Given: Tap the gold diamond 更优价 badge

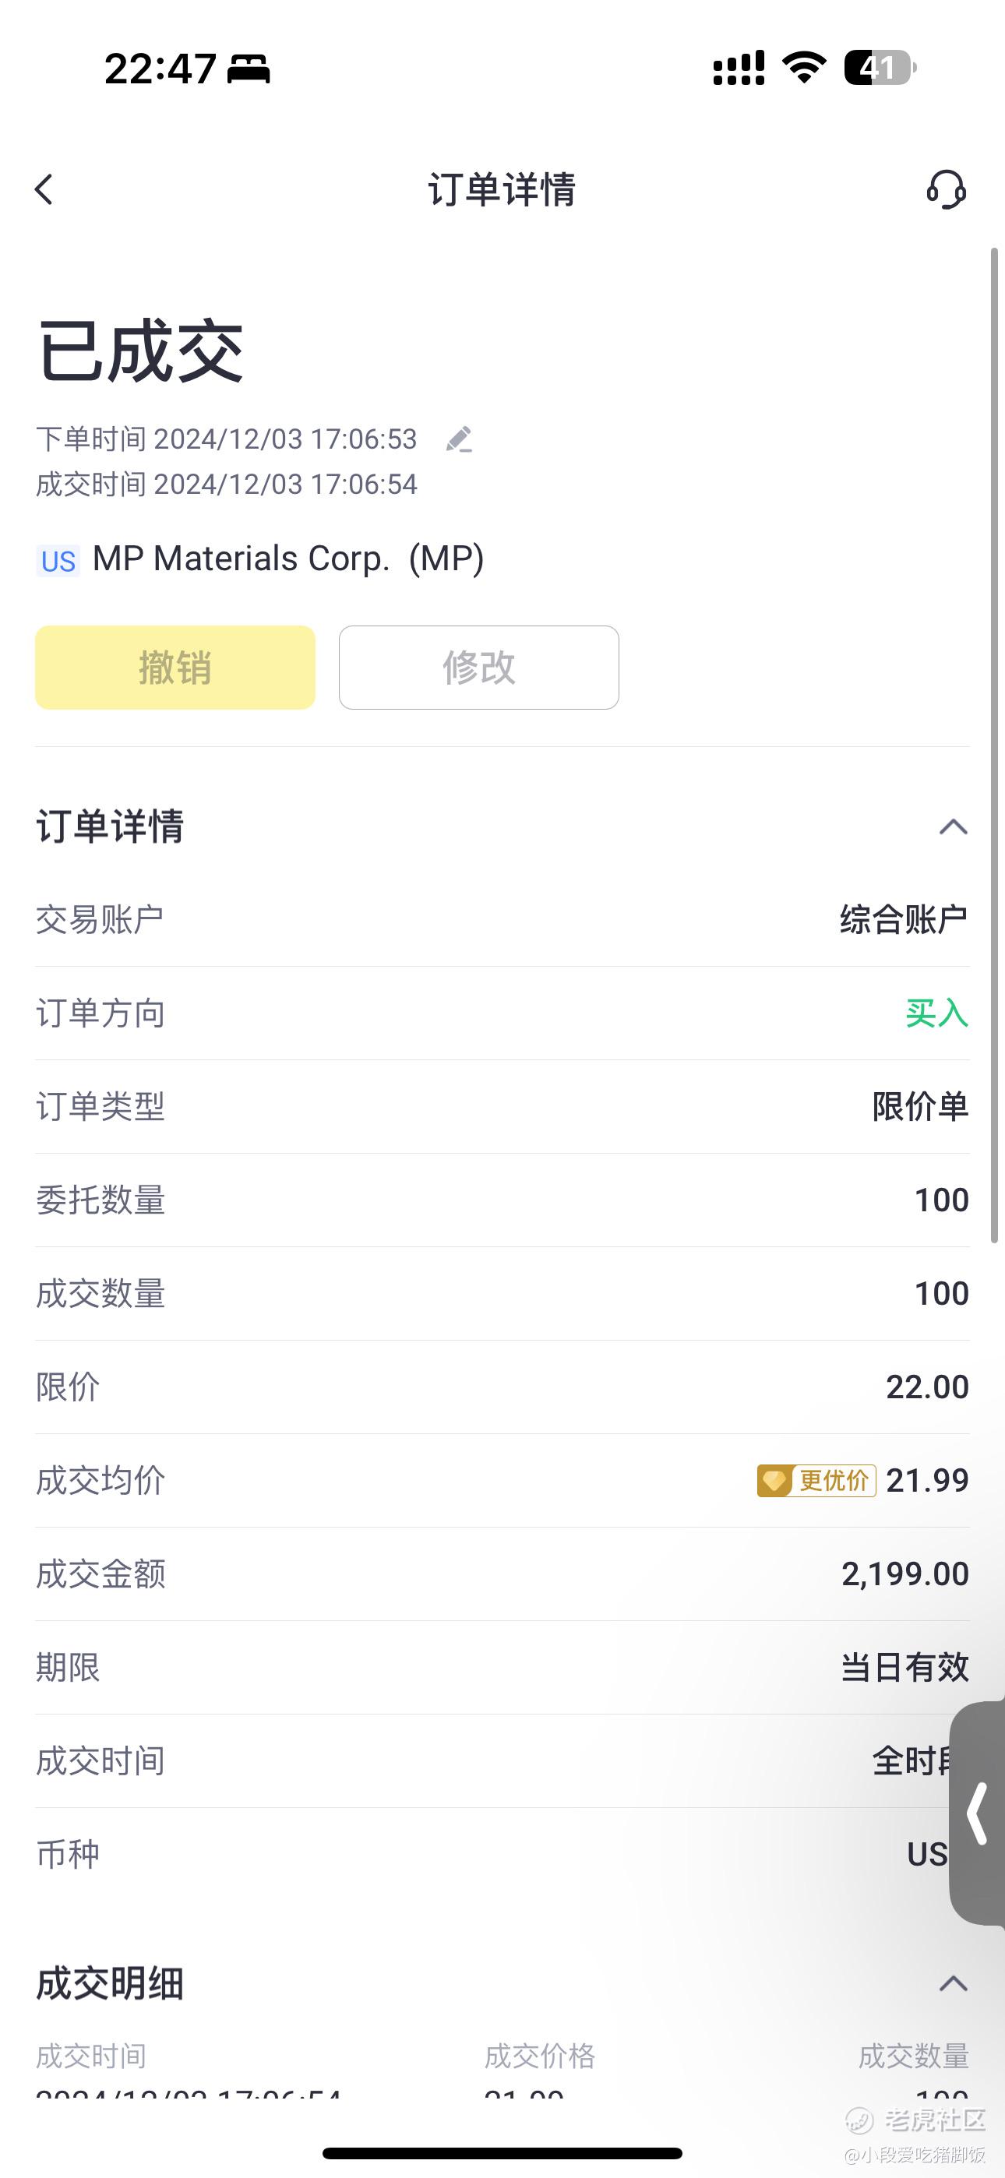Looking at the screenshot, I should (x=816, y=1481).
